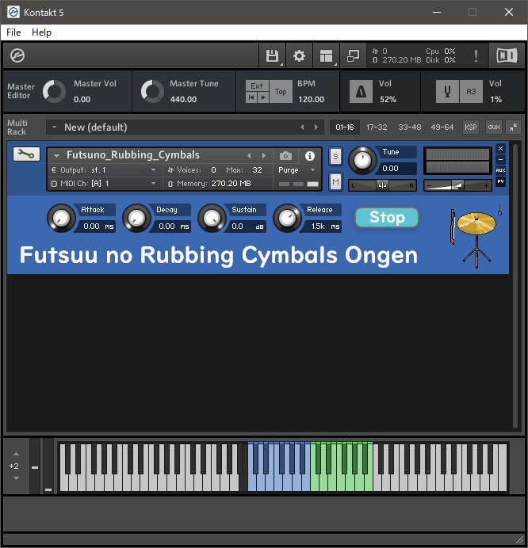The width and height of the screenshot is (528, 548).
Task: Toggle instrument AUX button
Action: (501, 170)
